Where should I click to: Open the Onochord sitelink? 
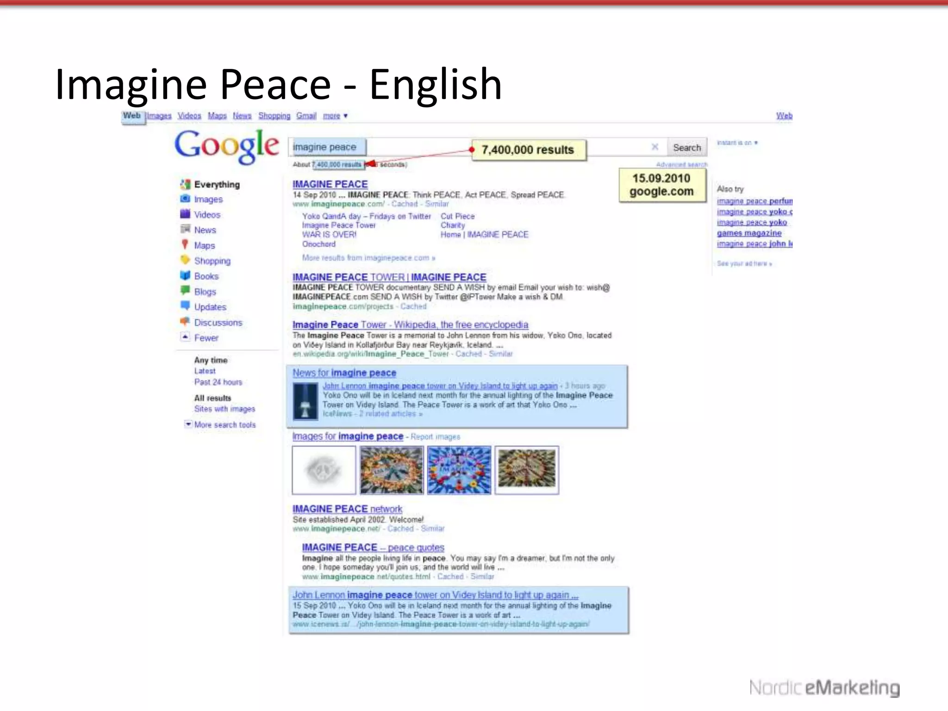(319, 244)
